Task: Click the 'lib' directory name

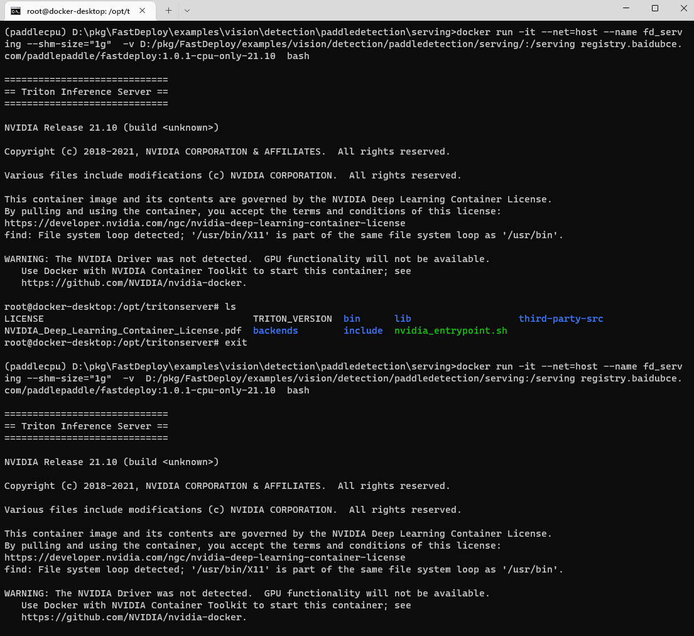Action: point(403,319)
